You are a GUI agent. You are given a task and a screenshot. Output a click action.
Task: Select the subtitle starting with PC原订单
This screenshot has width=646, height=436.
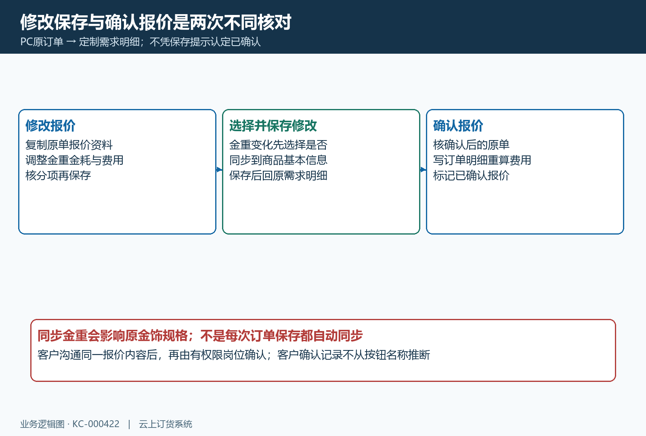[x=141, y=42]
